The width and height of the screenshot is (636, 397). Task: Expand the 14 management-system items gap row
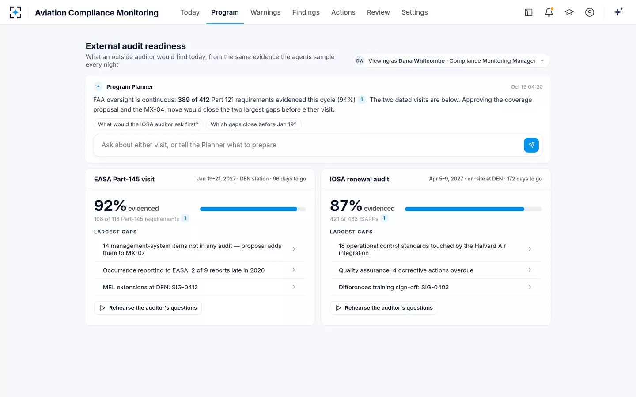click(x=200, y=249)
